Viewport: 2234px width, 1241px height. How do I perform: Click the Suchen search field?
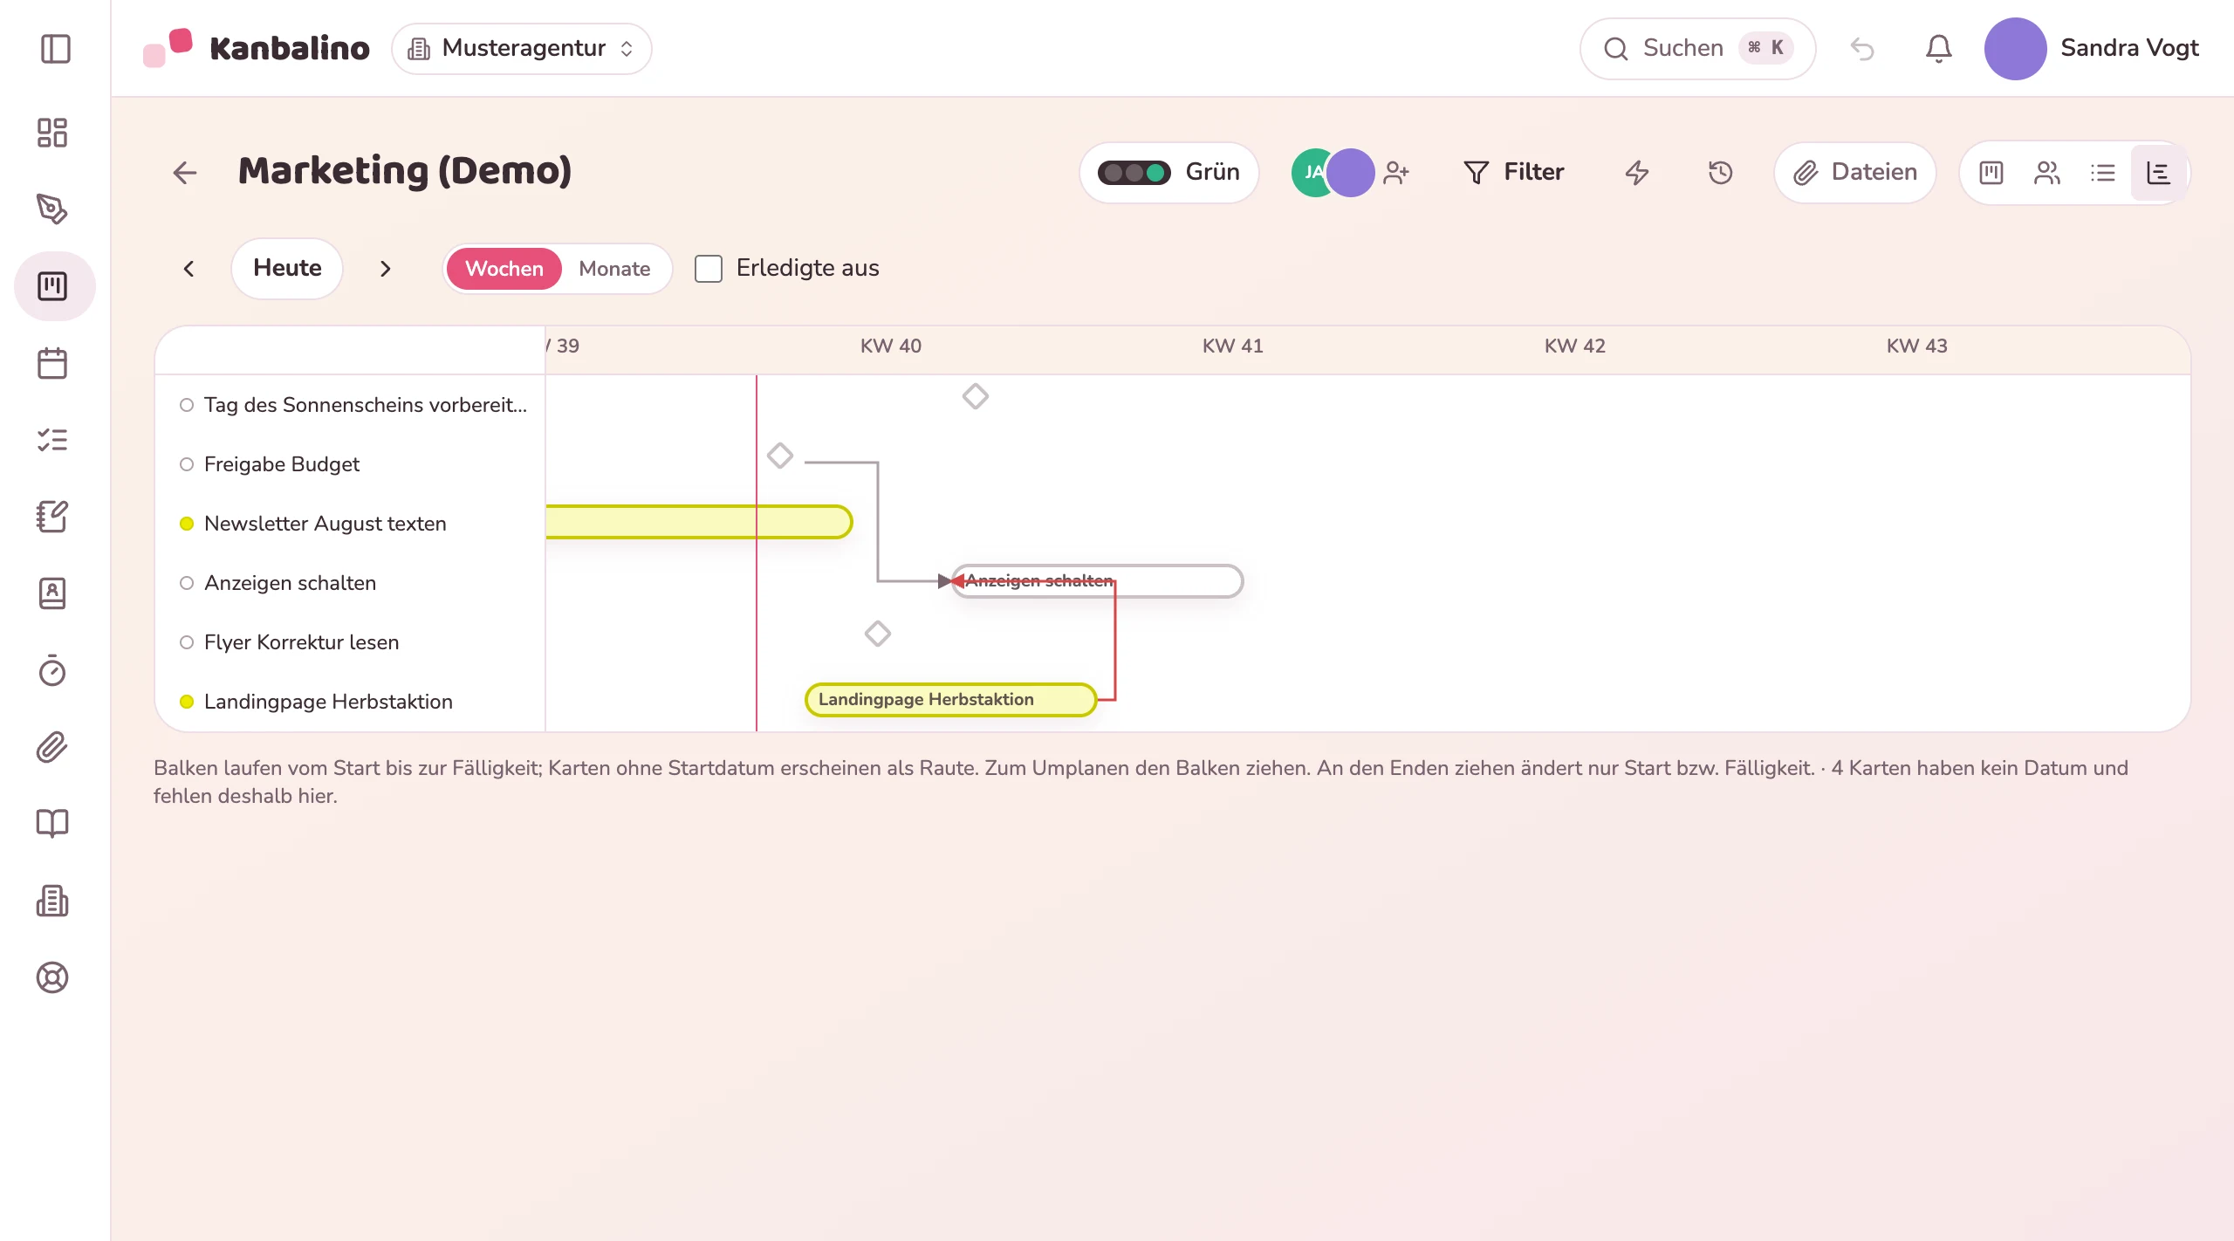pyautogui.click(x=1697, y=49)
